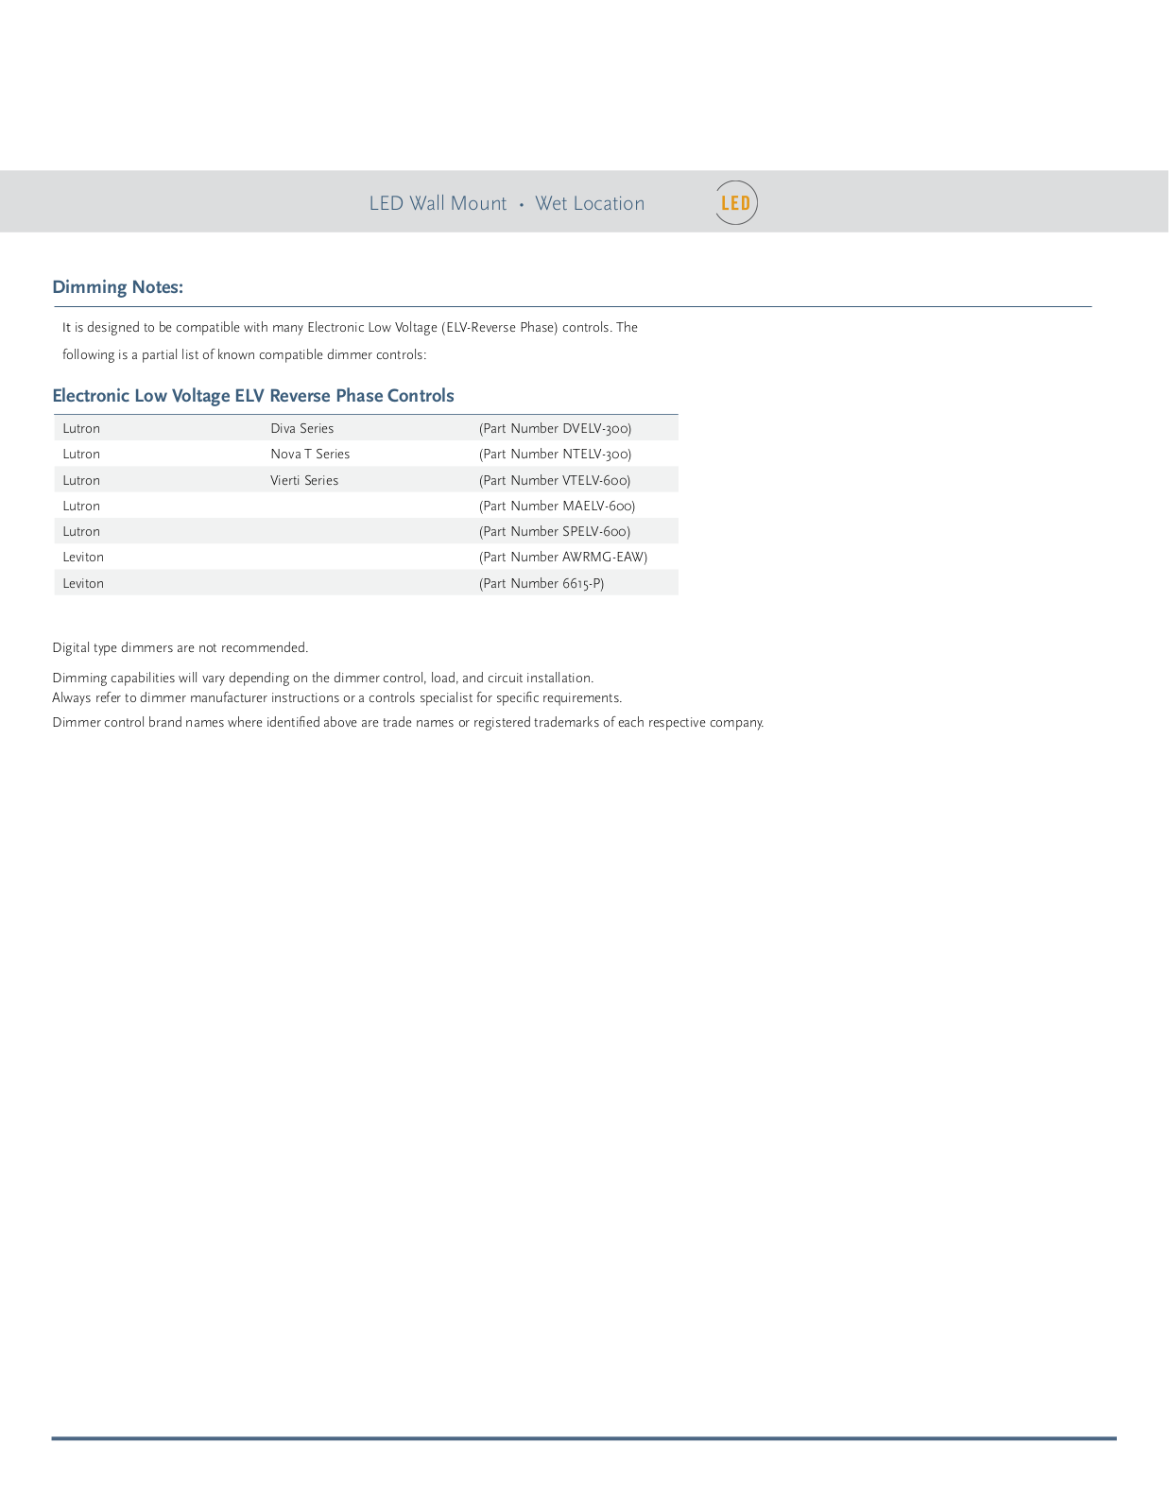Click the 'LED Wall Mount' header text
Image resolution: width=1169 pixels, height=1512 pixels.
tap(438, 203)
